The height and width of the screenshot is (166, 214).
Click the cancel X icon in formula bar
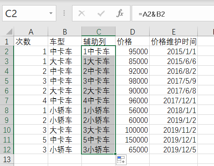point(81,14)
